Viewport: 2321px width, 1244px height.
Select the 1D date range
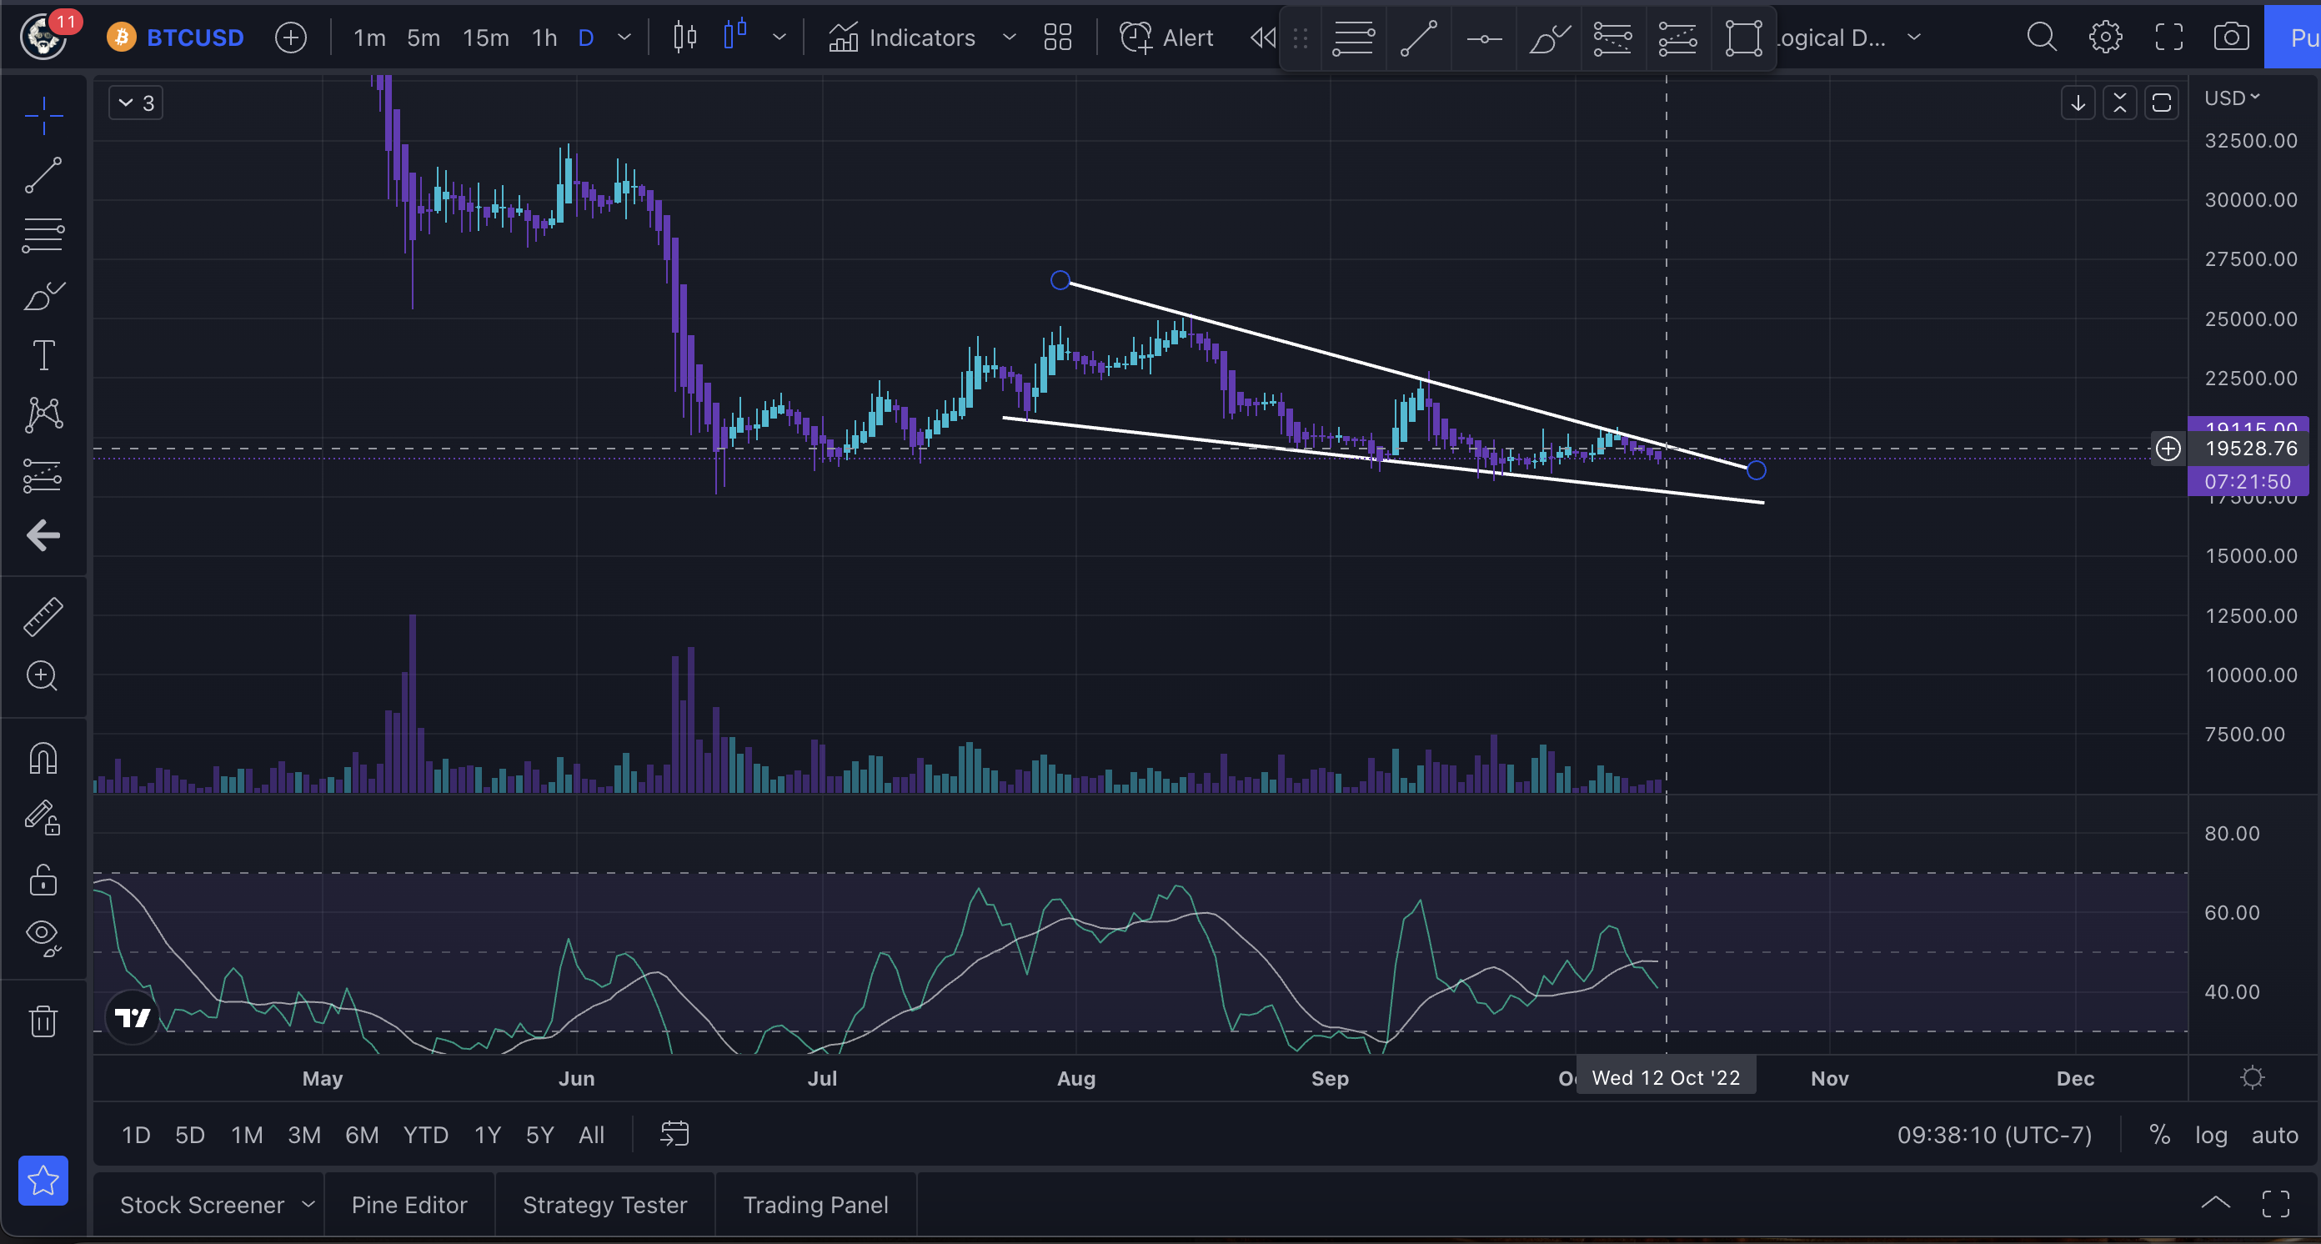pos(136,1135)
